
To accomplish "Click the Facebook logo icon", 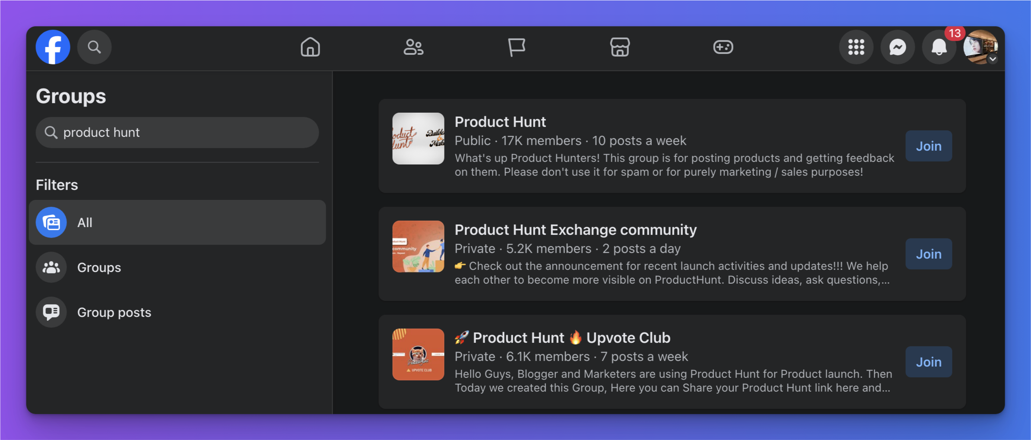I will (x=53, y=47).
